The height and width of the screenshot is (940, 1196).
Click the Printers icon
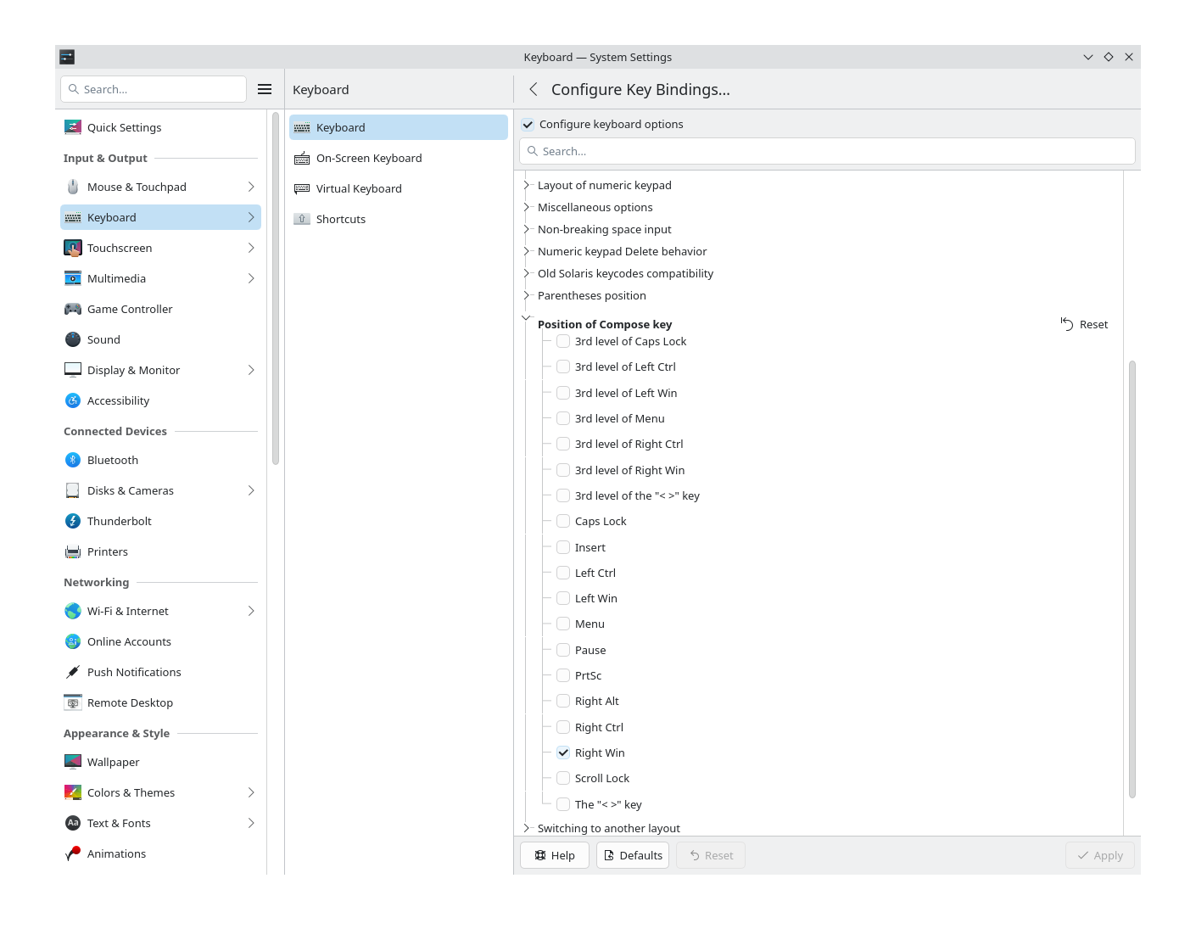[73, 551]
